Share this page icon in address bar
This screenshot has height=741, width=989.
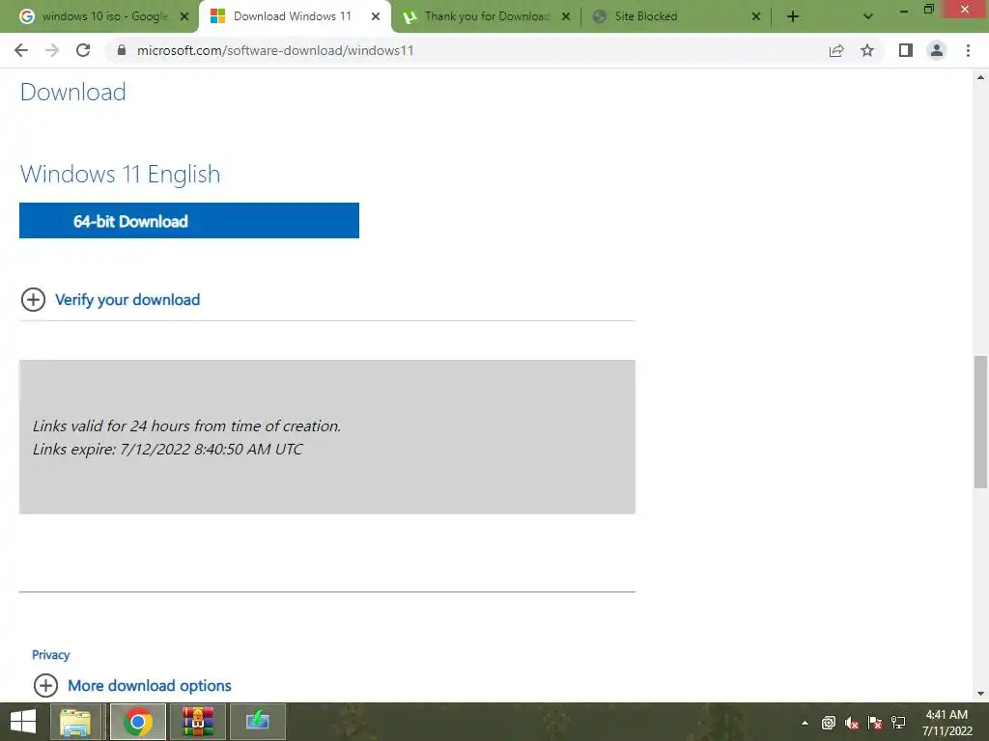pyautogui.click(x=836, y=50)
